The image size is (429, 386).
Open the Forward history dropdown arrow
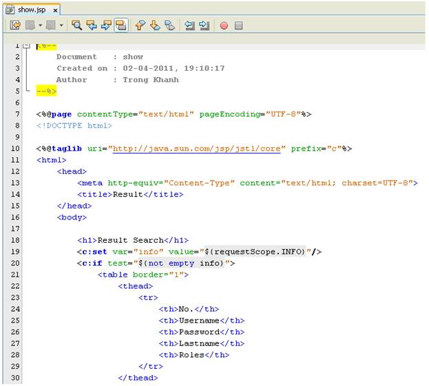click(x=61, y=25)
